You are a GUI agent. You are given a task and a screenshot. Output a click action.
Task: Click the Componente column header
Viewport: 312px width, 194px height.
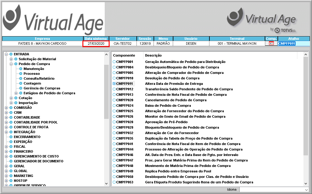tap(124, 55)
